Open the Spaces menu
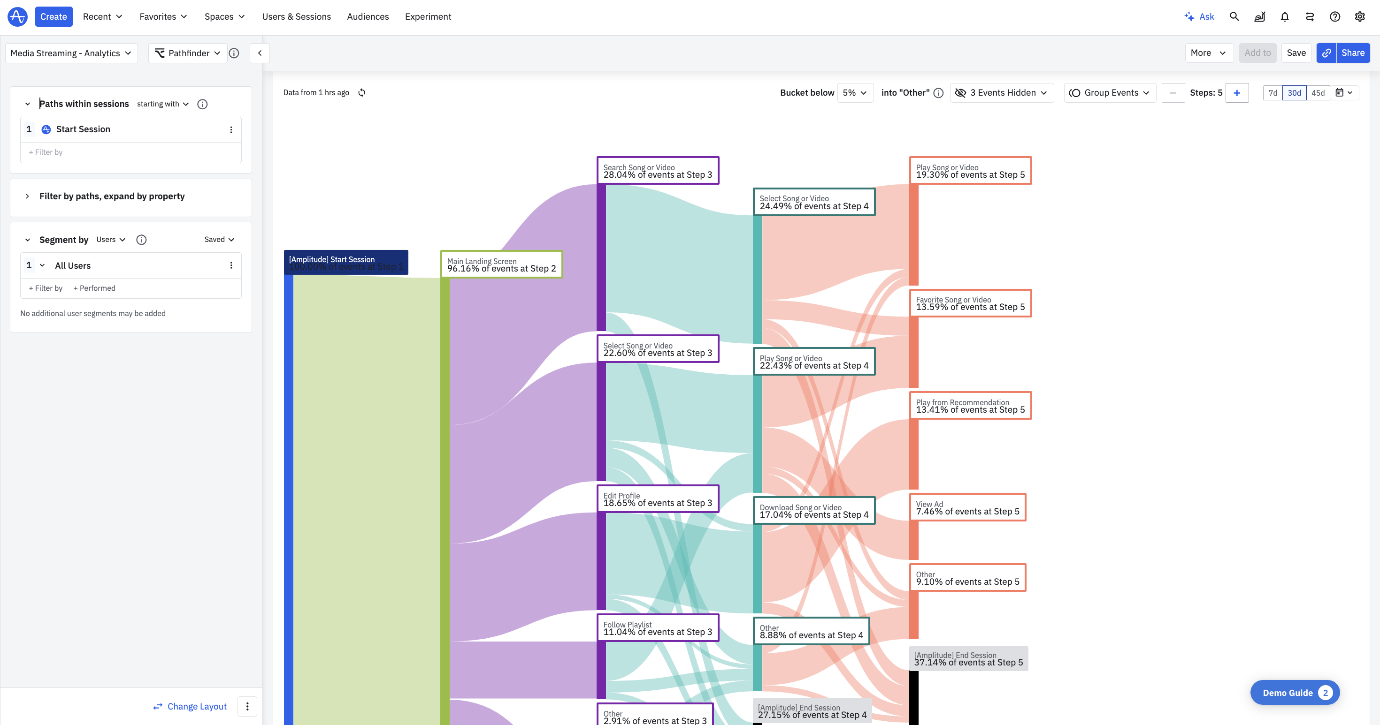 [x=224, y=16]
